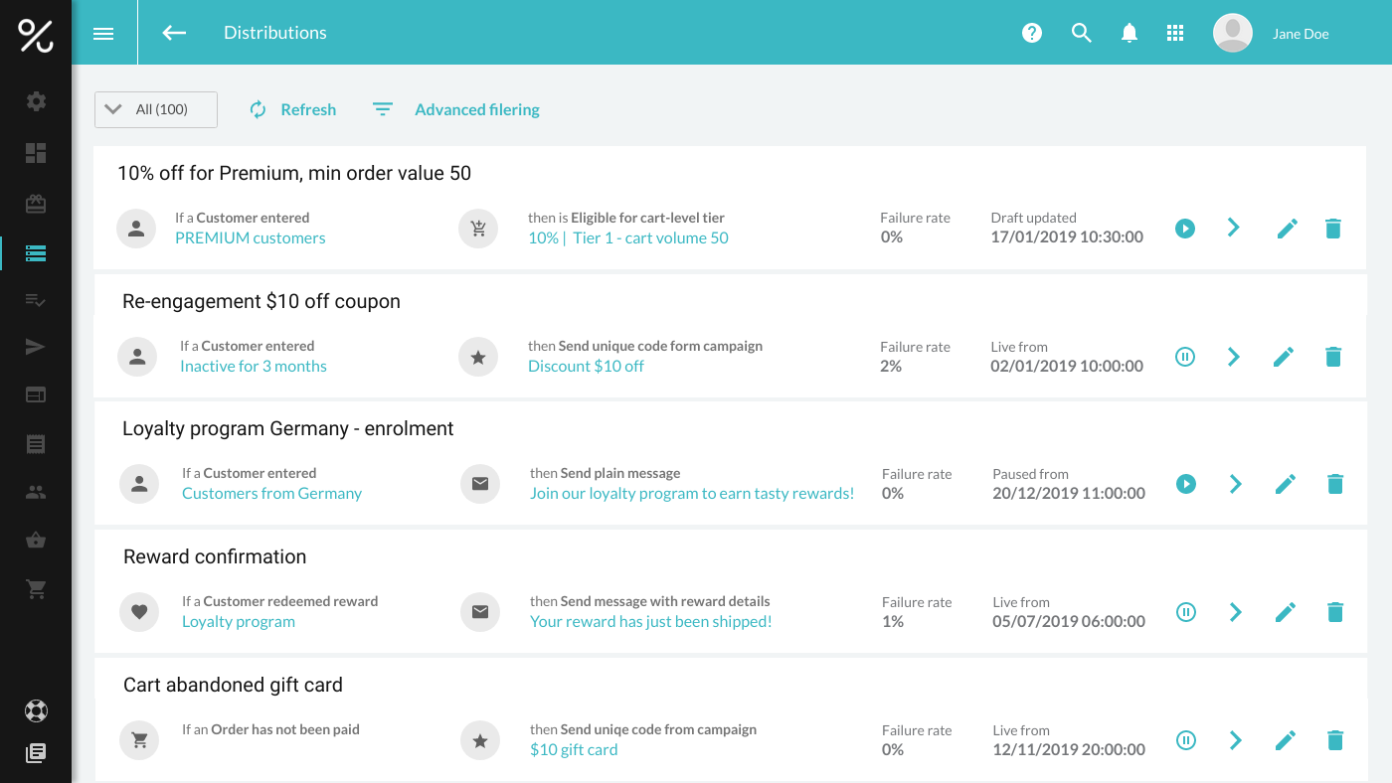Open the help question mark icon
Image resolution: width=1392 pixels, height=783 pixels.
1032,33
